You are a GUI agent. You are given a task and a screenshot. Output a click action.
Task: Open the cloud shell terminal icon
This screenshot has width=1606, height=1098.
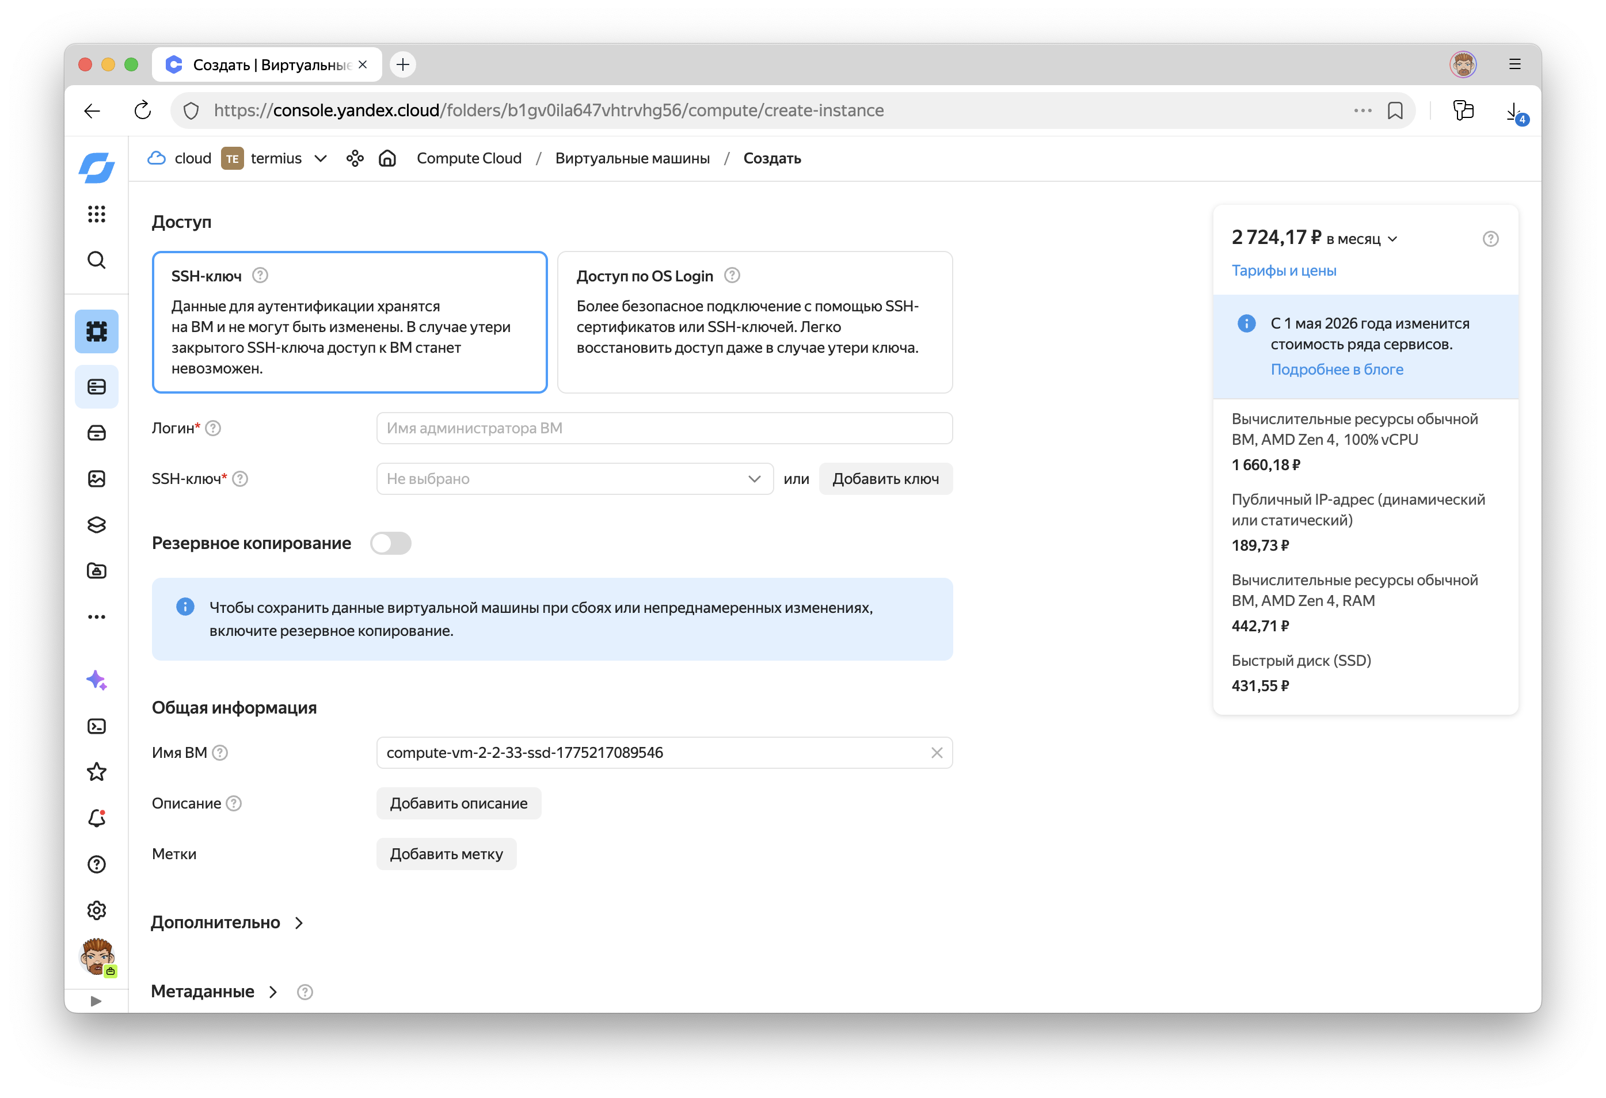pyautogui.click(x=96, y=726)
